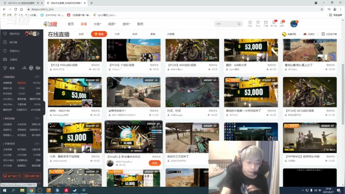The image size is (345, 194).
Task: Select the 直播 nav item
Action: coord(83,24)
